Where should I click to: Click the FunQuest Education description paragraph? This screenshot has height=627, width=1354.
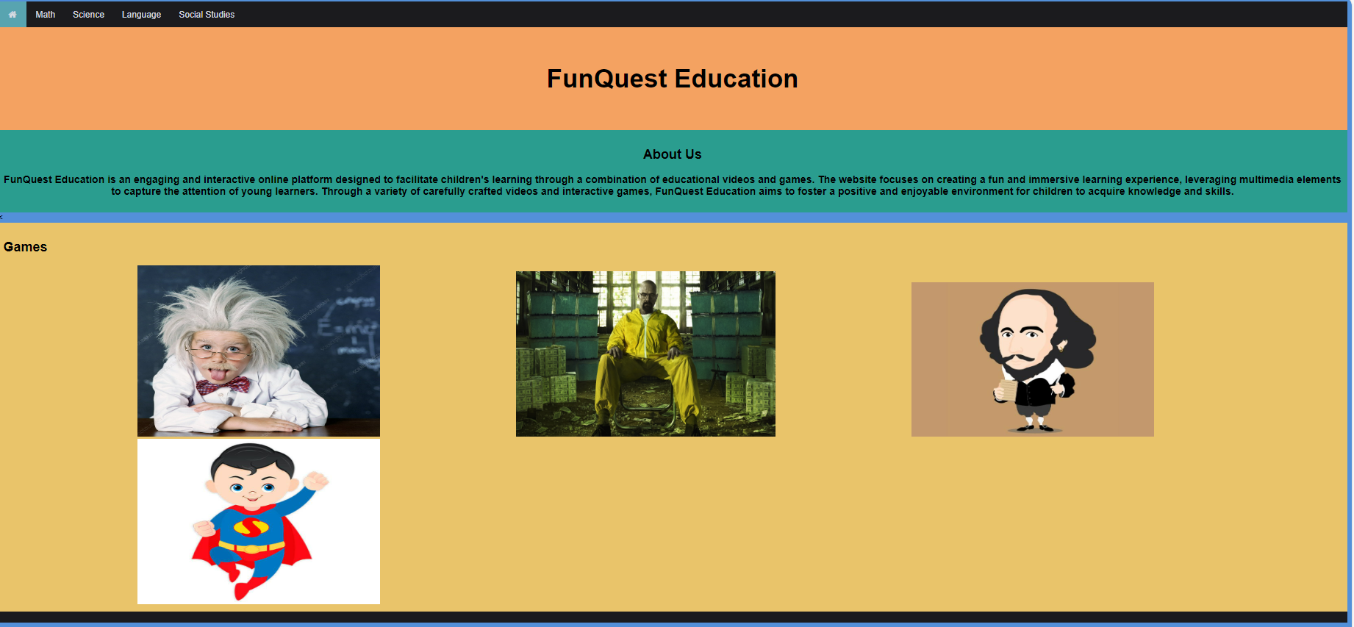pyautogui.click(x=672, y=185)
